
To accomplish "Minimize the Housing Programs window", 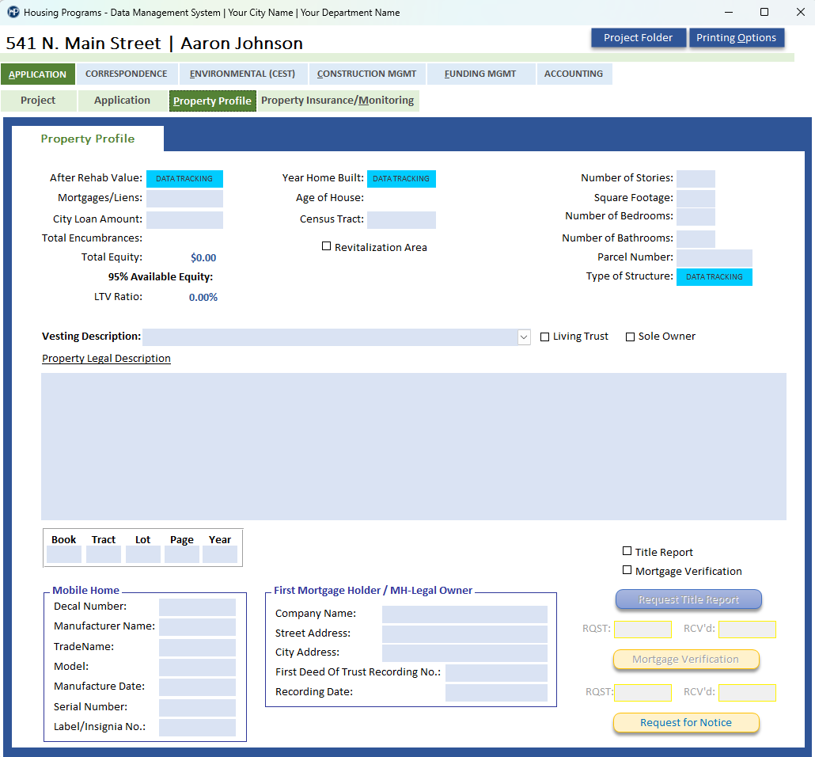I will pyautogui.click(x=729, y=12).
